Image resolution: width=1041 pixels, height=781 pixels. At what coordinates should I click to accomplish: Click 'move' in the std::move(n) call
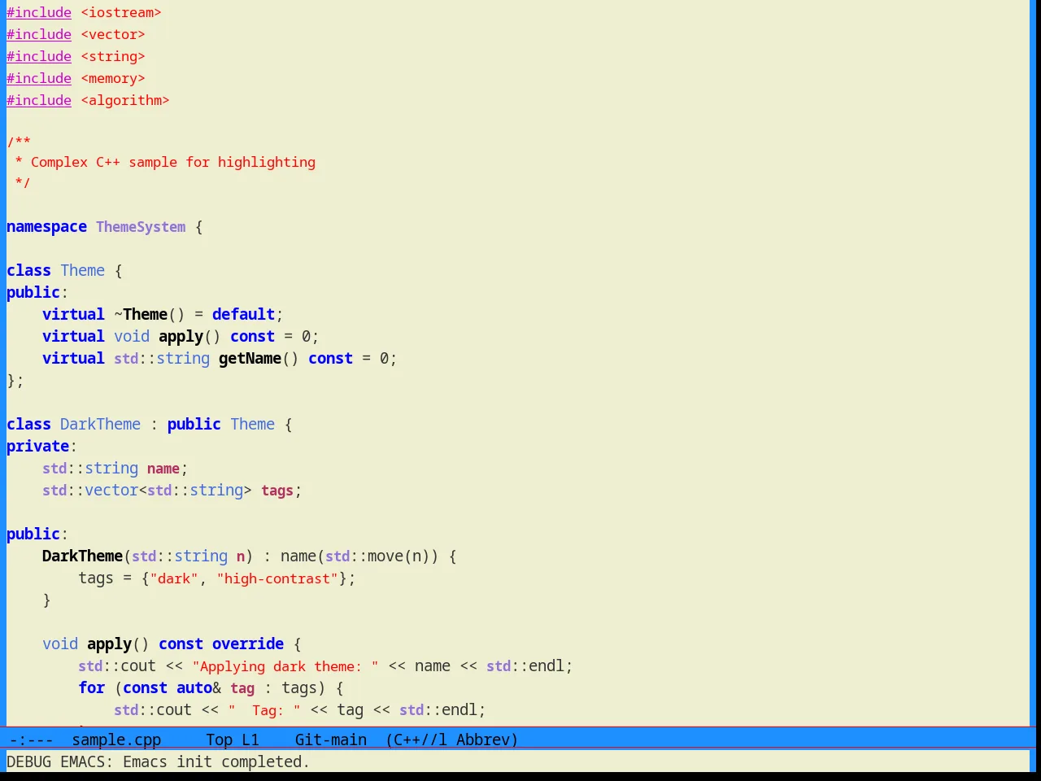coord(385,556)
